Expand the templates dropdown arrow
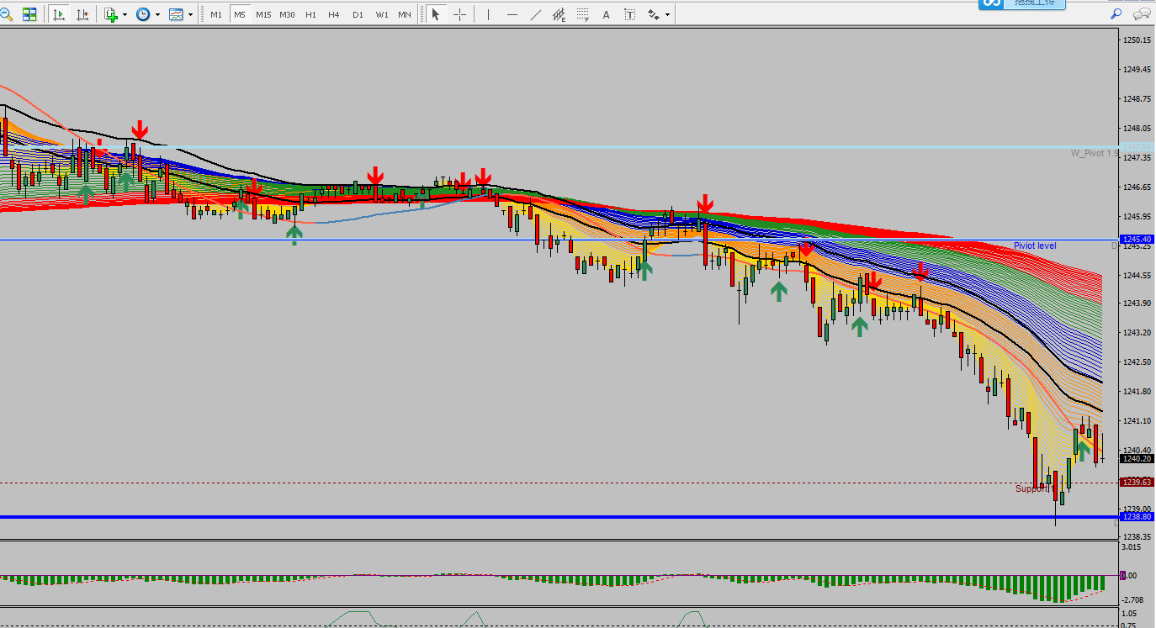The image size is (1156, 628). (x=190, y=14)
